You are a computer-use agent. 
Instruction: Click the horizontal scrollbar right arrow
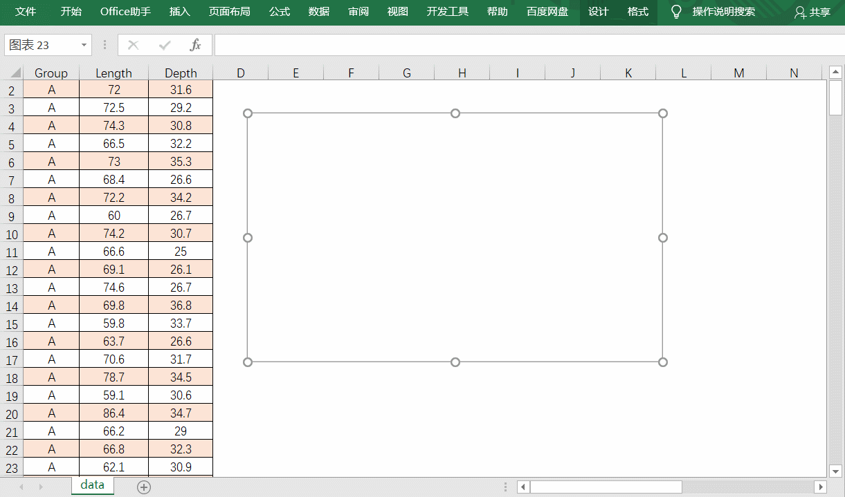[x=820, y=487]
